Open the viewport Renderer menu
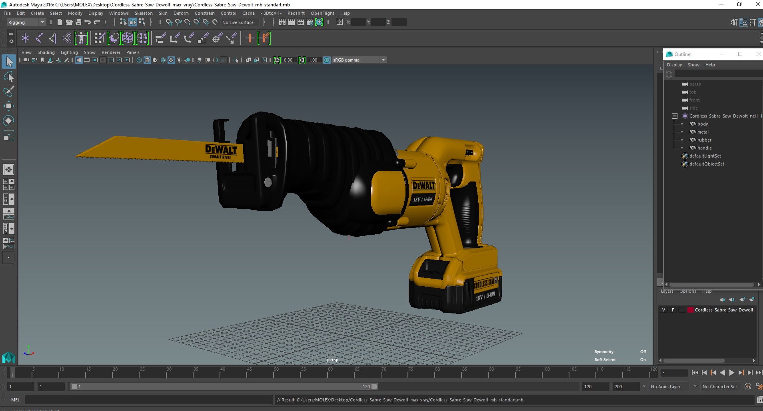This screenshot has width=763, height=411. (111, 52)
